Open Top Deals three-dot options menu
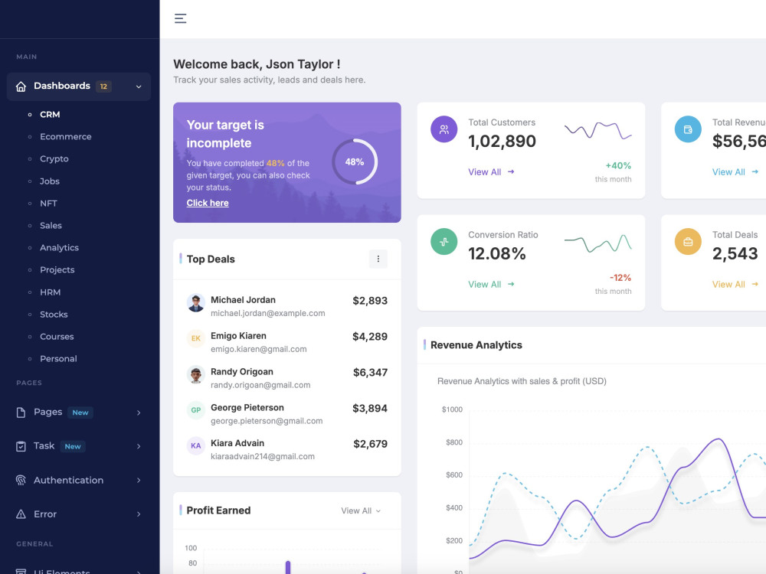The width and height of the screenshot is (766, 574). (378, 259)
